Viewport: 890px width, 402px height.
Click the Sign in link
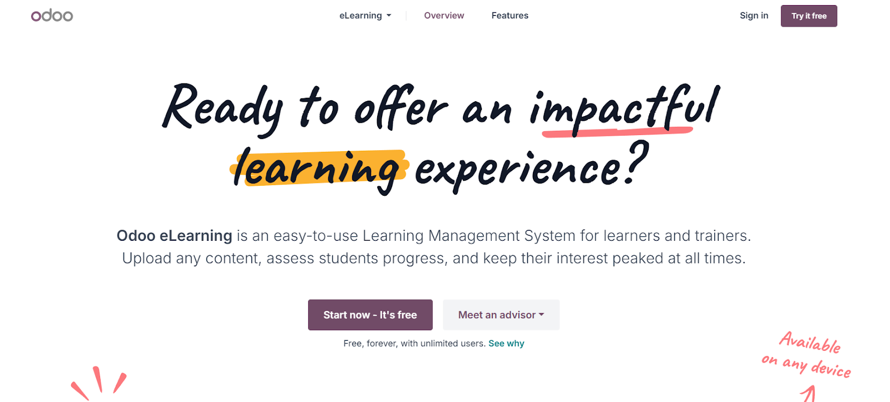tap(754, 15)
